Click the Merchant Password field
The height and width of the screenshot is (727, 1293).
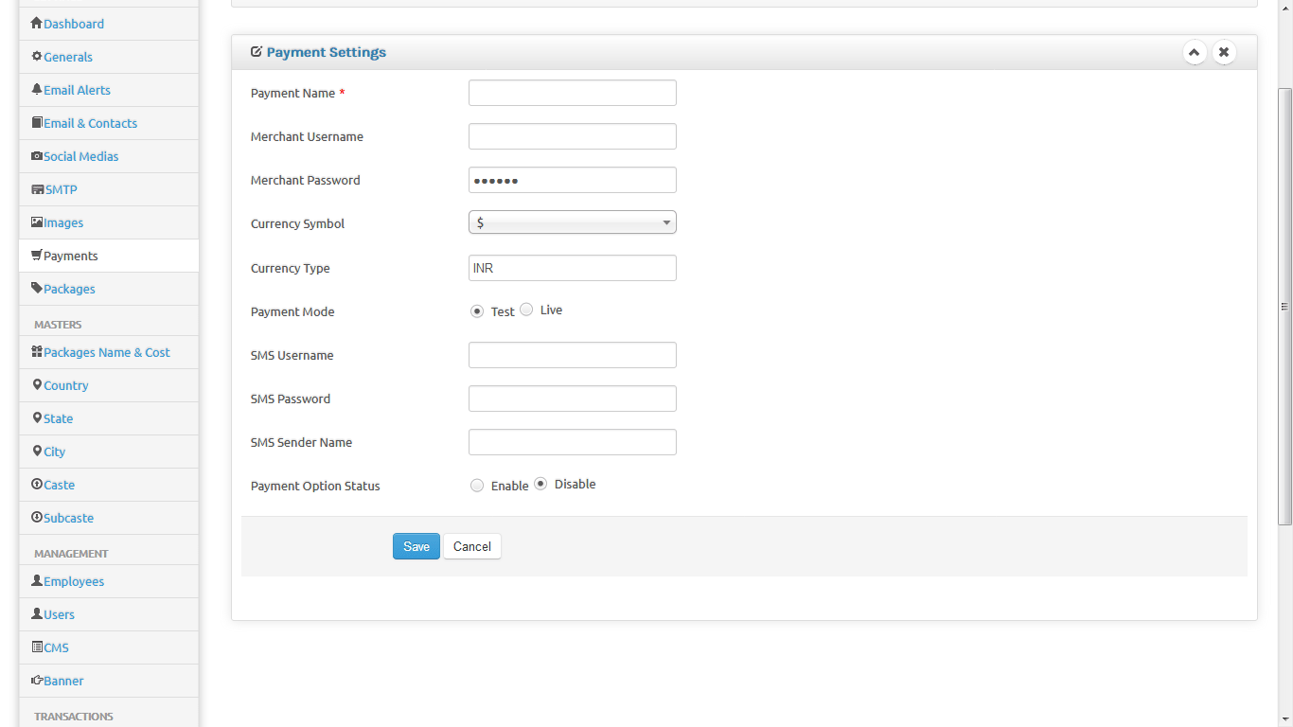[x=573, y=180]
